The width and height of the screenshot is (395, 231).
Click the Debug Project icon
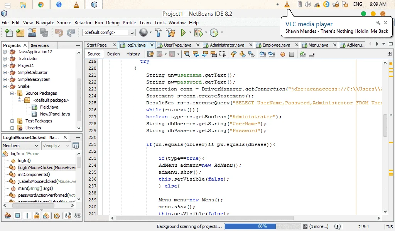[198, 32]
